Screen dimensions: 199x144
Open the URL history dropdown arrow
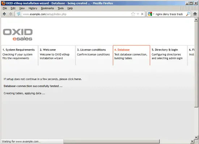click(x=138, y=14)
